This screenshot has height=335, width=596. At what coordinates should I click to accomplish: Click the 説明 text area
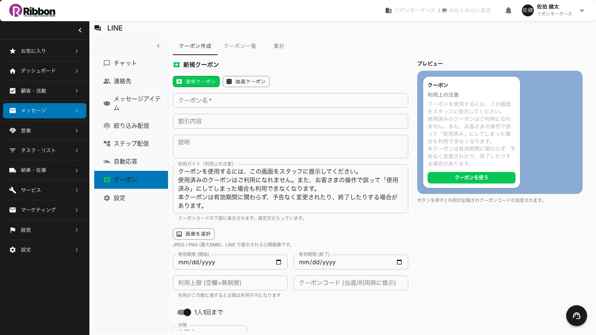291,147
